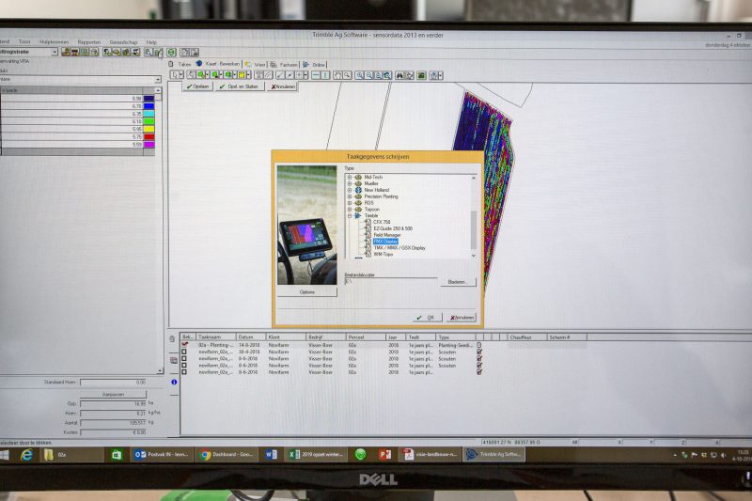Select CFX 750 in the device tree
The width and height of the screenshot is (752, 501).
coord(382,223)
